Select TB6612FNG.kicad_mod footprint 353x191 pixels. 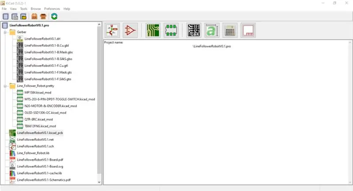pyautogui.click(x=40, y=126)
